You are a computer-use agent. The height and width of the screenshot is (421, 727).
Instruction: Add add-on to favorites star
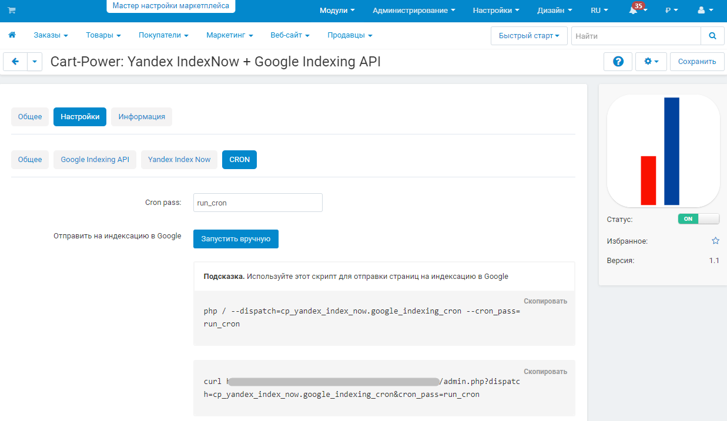pyautogui.click(x=715, y=241)
